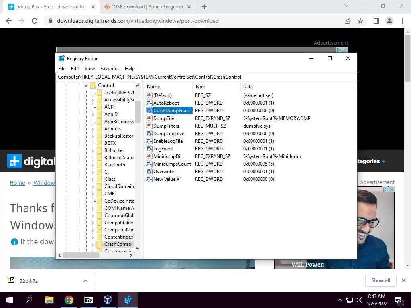Click the (Default) string value icon
Image resolution: width=411 pixels, height=308 pixels.
pos(149,95)
